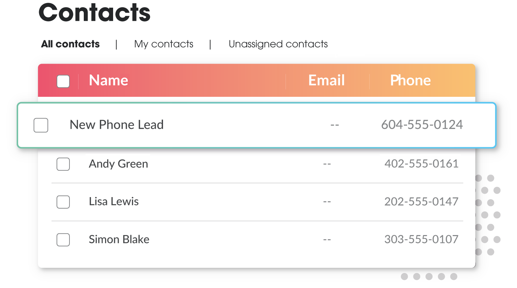The width and height of the screenshot is (517, 288).
Task: Switch to the My contacts tab
Action: (163, 44)
